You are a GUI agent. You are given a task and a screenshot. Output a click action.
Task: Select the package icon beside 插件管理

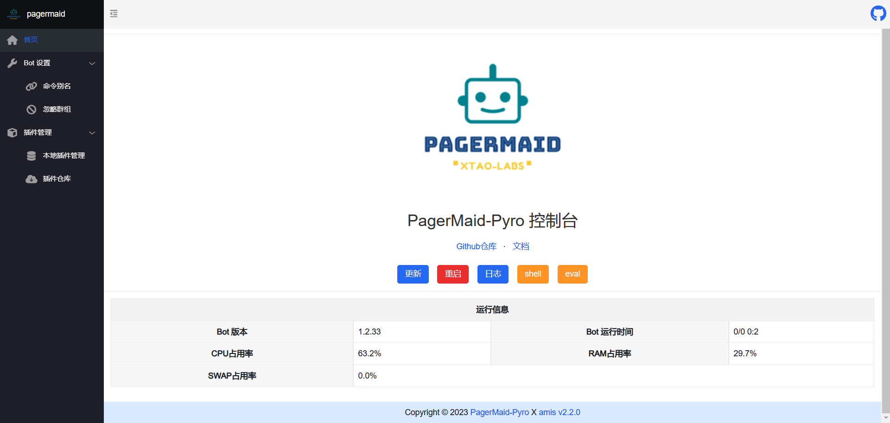(12, 133)
